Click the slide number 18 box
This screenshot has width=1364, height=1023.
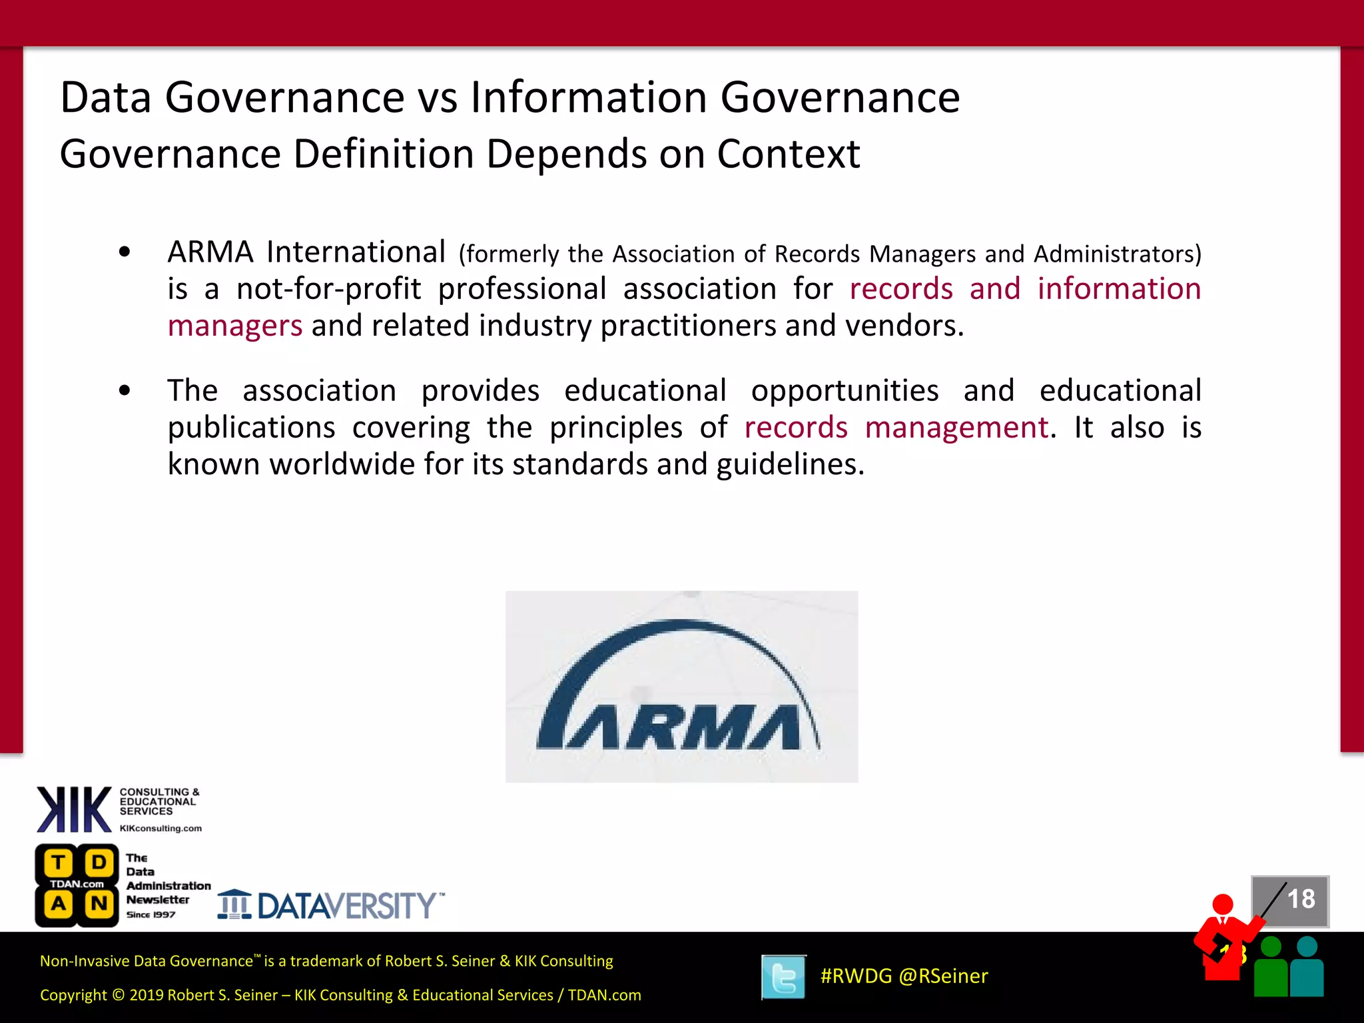point(1291,901)
